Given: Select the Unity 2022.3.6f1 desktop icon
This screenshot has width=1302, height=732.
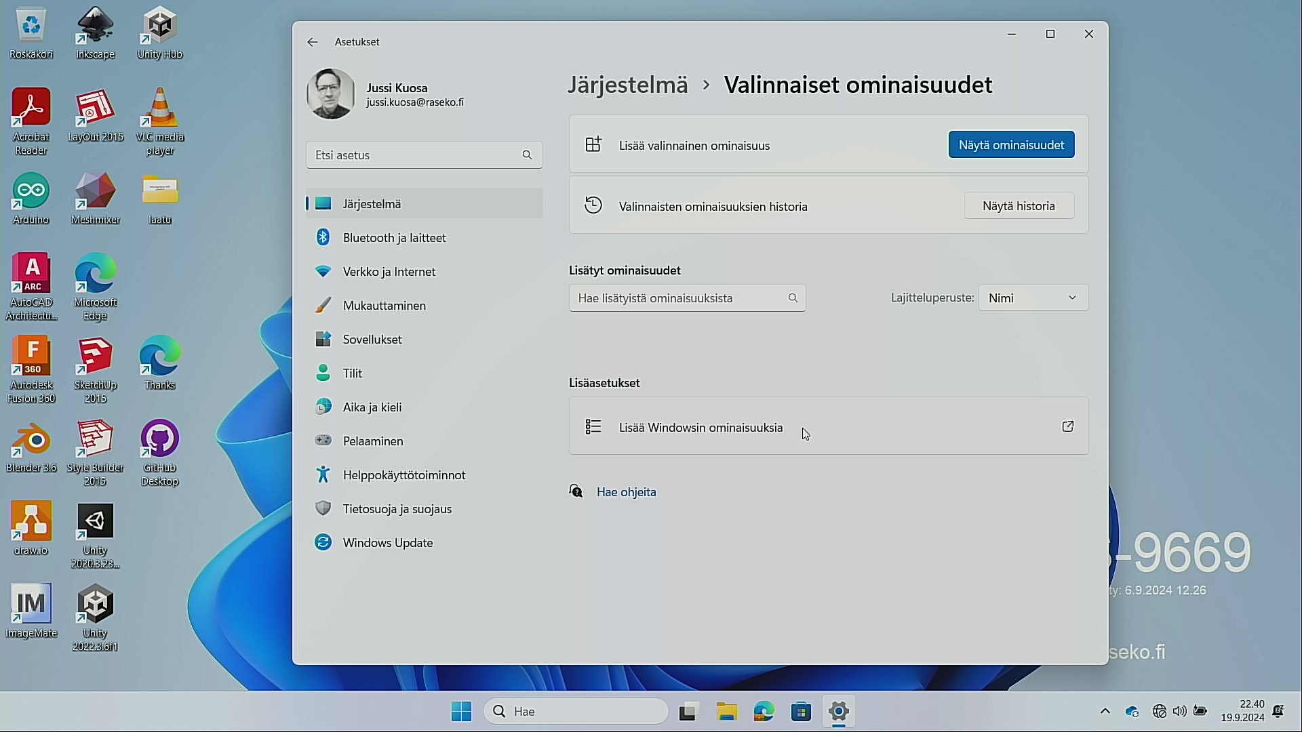Looking at the screenshot, I should tap(95, 618).
